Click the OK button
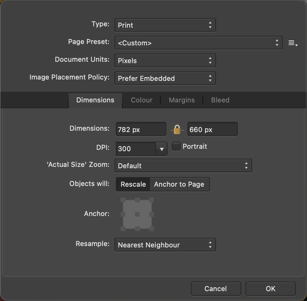 271,288
